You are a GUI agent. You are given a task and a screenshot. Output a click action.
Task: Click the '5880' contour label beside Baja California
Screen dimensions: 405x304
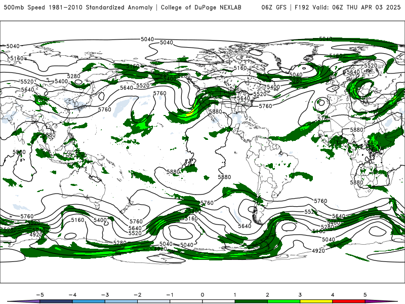[x=216, y=111]
